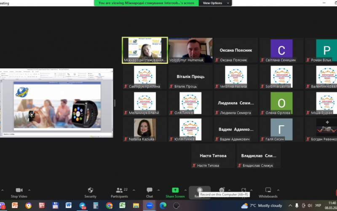Expand the arrow next to Reactions
337x211 pixels.
point(229,190)
